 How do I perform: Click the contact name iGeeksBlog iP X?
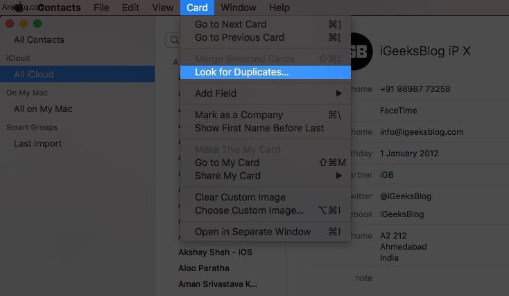(x=425, y=51)
